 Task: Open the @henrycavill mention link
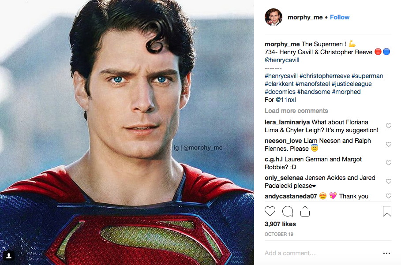tap(282, 60)
